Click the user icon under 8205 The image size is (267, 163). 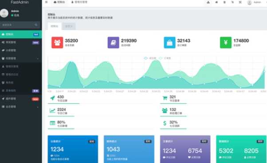coord(245,157)
